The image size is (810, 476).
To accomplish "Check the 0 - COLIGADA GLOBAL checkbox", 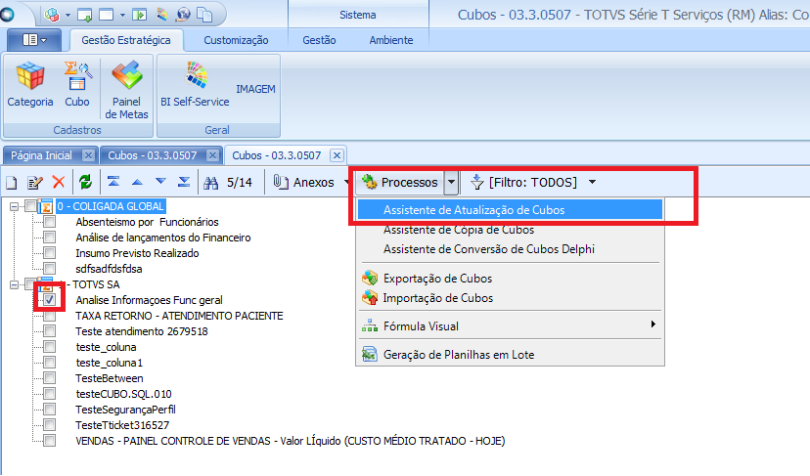I will 31,206.
